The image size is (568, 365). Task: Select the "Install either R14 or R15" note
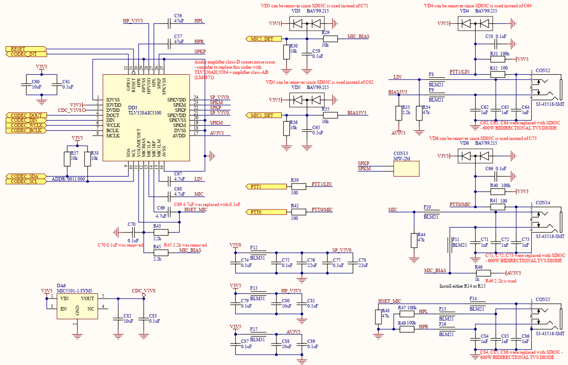[x=462, y=286]
